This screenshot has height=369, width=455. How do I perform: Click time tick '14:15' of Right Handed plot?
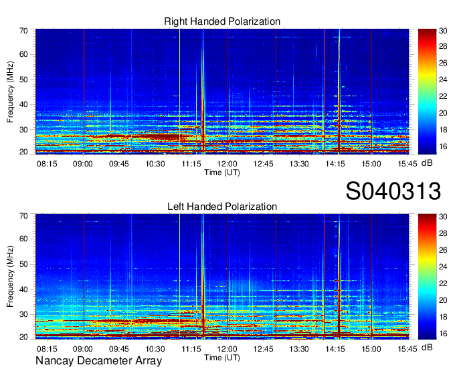tap(335, 164)
